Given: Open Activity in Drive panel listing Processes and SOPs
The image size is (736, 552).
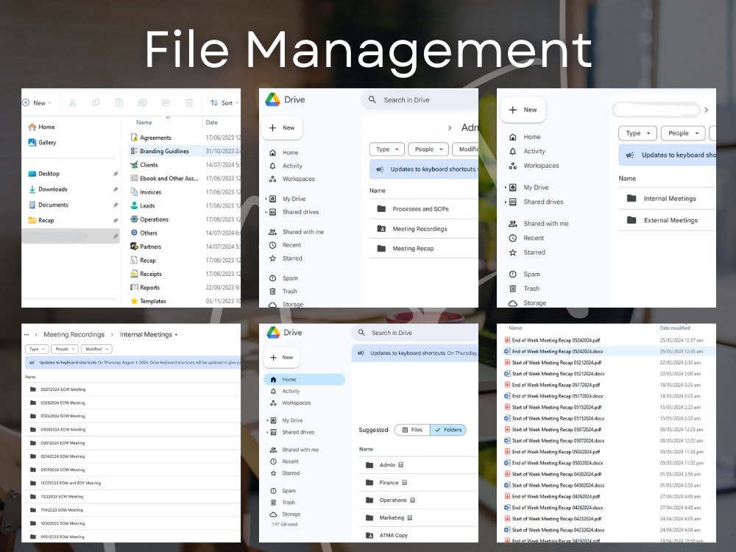Looking at the screenshot, I should [x=286, y=166].
